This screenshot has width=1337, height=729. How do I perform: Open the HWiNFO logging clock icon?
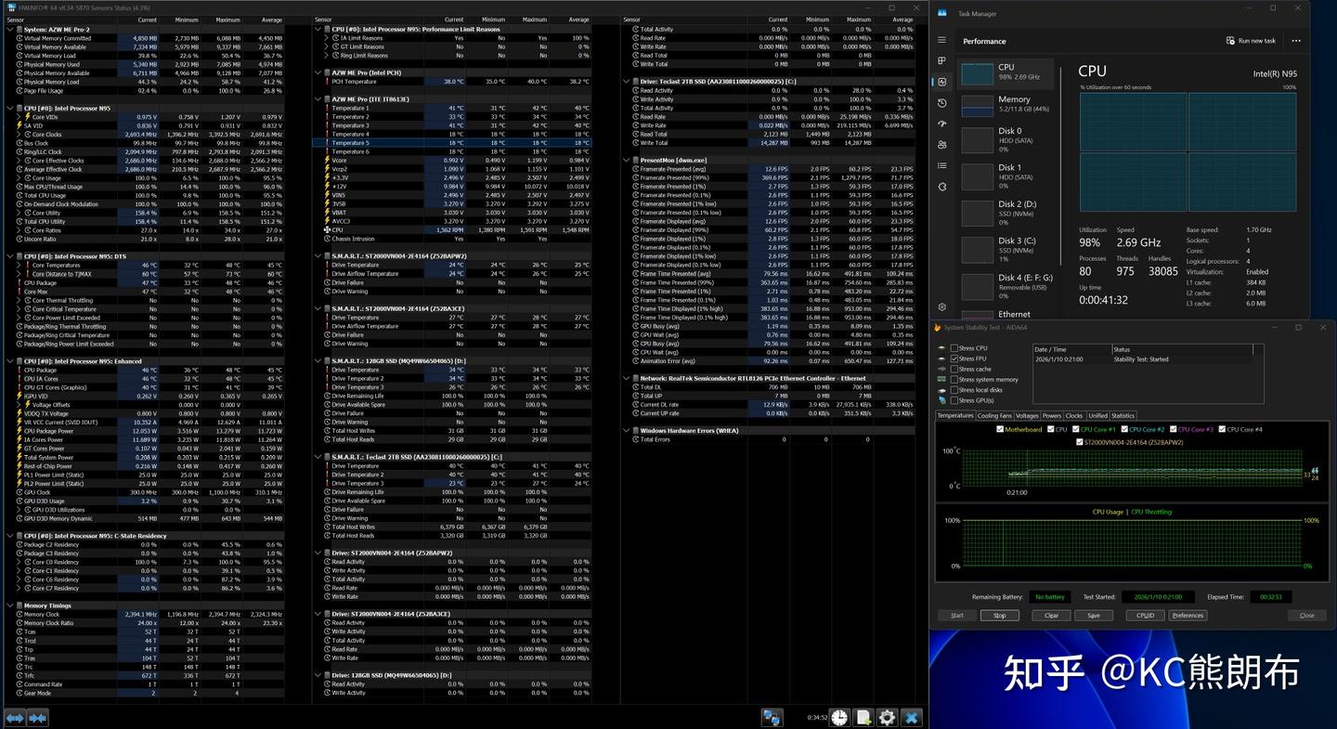(x=839, y=717)
